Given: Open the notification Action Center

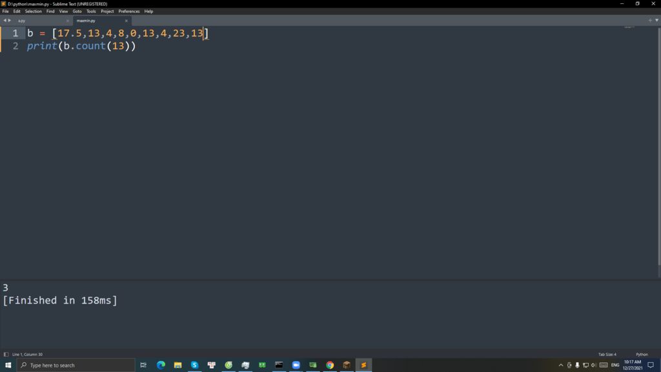Looking at the screenshot, I should click(x=651, y=365).
